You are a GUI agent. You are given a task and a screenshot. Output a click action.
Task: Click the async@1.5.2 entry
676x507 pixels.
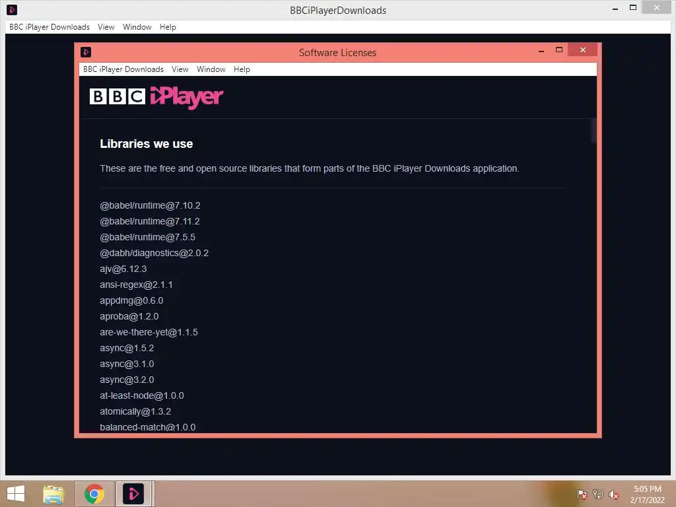[127, 349]
